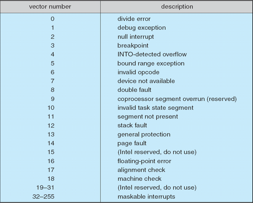Click the 'page fault' description

(x=132, y=143)
